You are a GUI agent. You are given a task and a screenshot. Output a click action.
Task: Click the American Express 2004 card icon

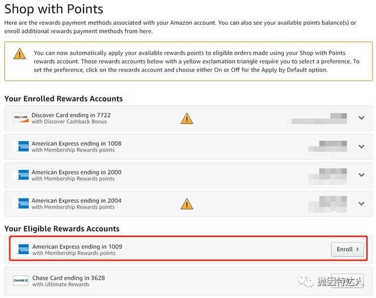click(x=23, y=203)
